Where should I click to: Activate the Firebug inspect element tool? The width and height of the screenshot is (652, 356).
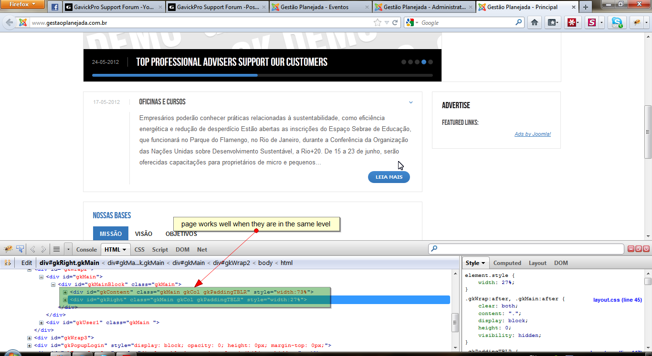pyautogui.click(x=20, y=249)
